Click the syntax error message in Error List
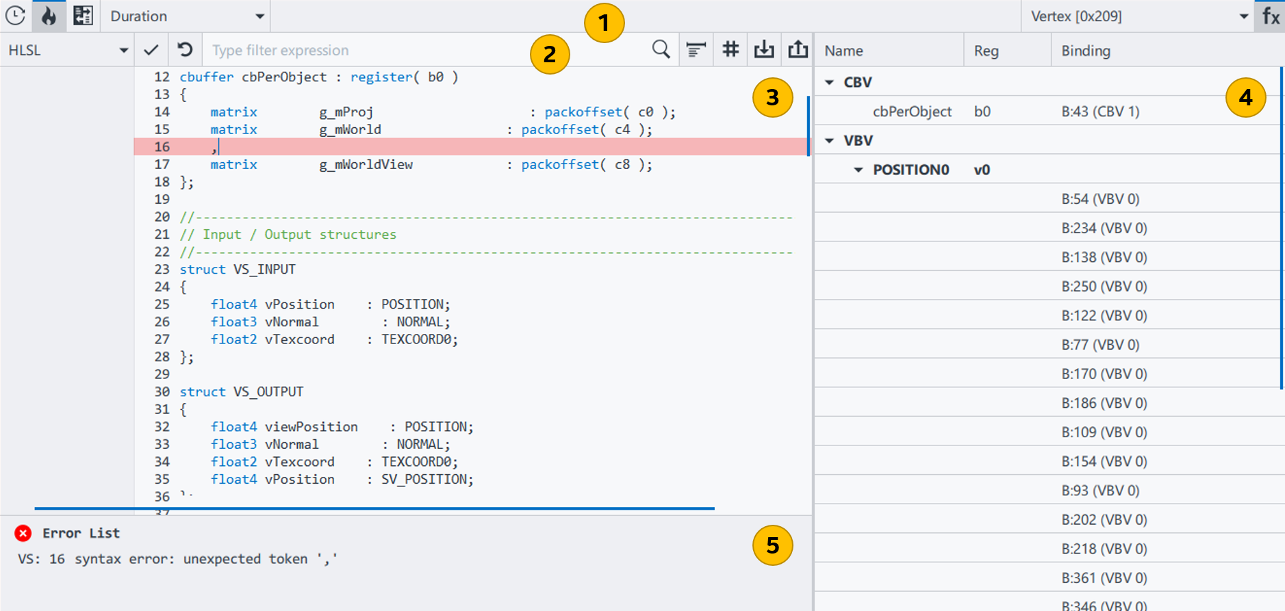Screen dimensions: 1285x611 coord(178,559)
